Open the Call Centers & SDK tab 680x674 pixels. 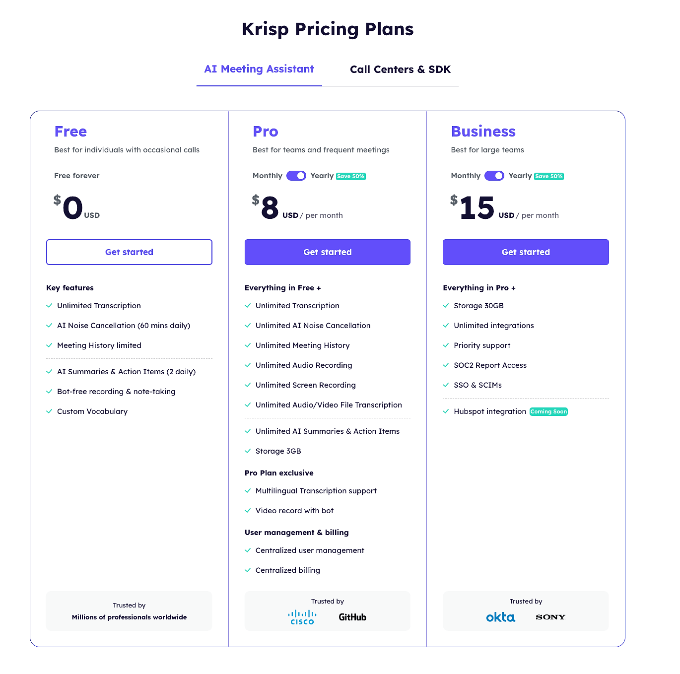[x=400, y=69]
